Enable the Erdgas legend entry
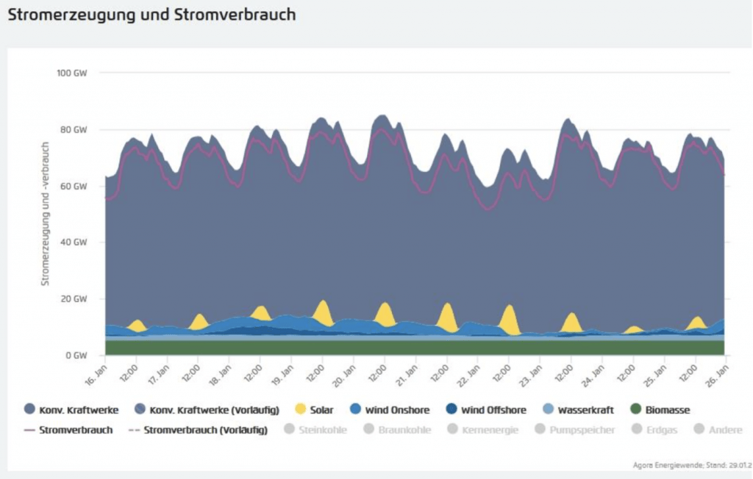The width and height of the screenshot is (753, 479). click(638, 429)
